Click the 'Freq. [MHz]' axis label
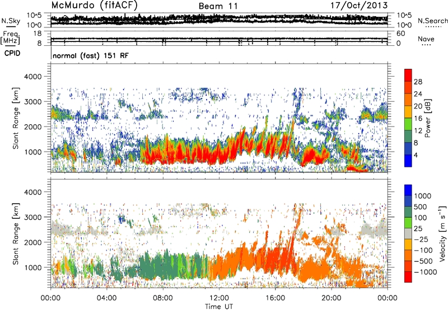This screenshot has width=448, height=310. [x=10, y=38]
